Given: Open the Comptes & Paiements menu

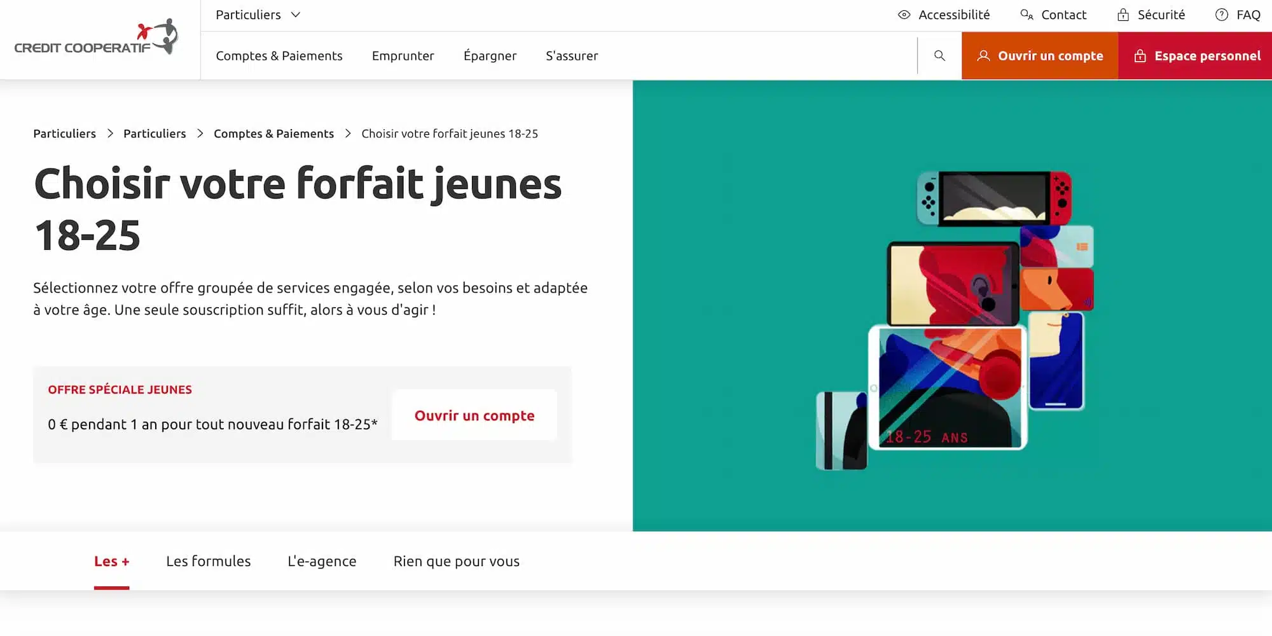Looking at the screenshot, I should tap(279, 56).
